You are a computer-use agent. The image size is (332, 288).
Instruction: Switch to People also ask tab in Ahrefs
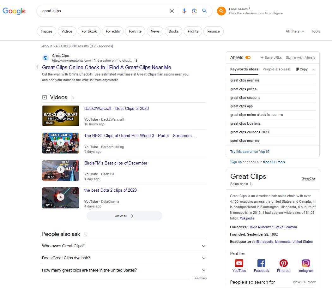(276, 69)
